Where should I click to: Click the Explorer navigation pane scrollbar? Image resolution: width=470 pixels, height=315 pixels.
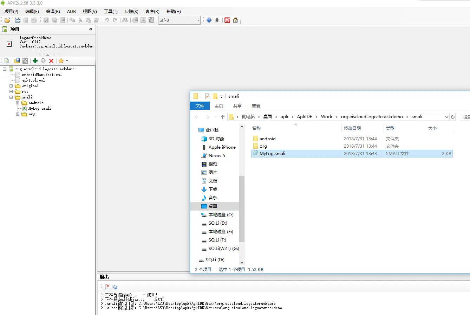pyautogui.click(x=242, y=209)
